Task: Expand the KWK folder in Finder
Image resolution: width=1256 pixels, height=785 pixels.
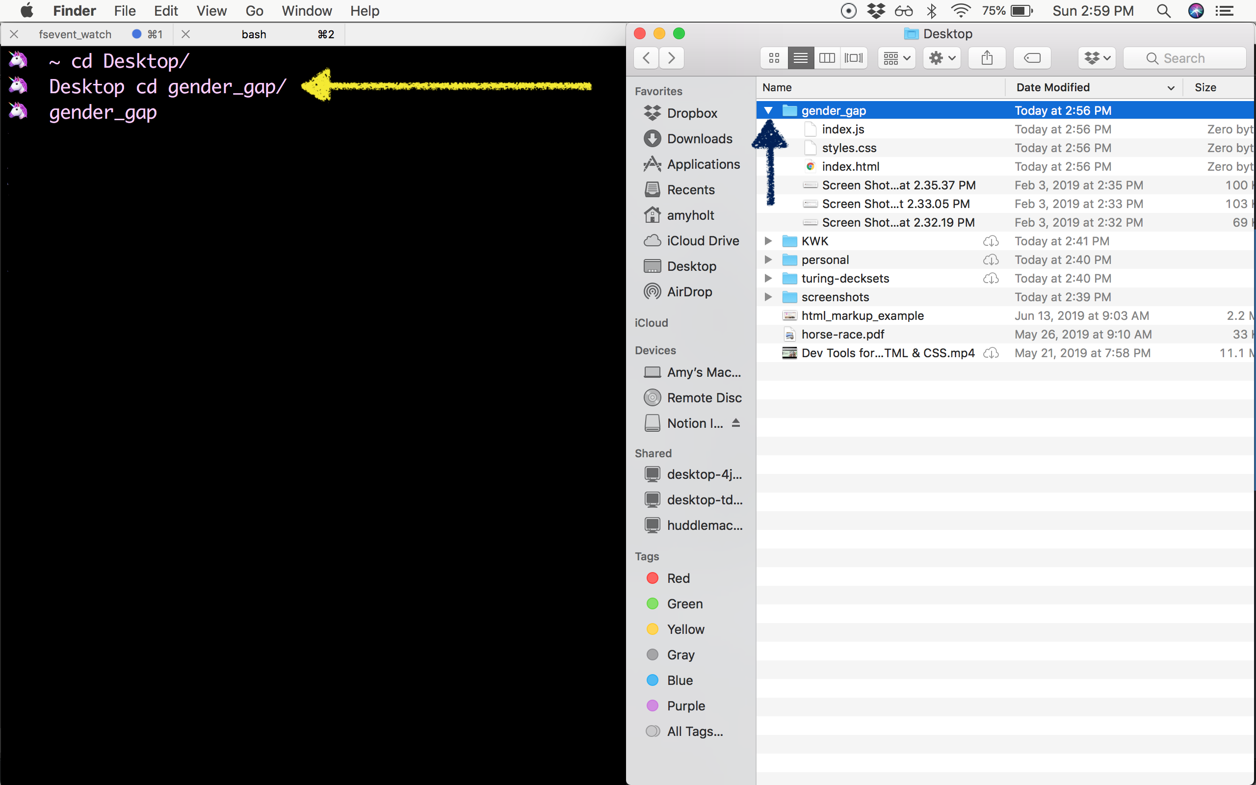Action: pyautogui.click(x=767, y=240)
